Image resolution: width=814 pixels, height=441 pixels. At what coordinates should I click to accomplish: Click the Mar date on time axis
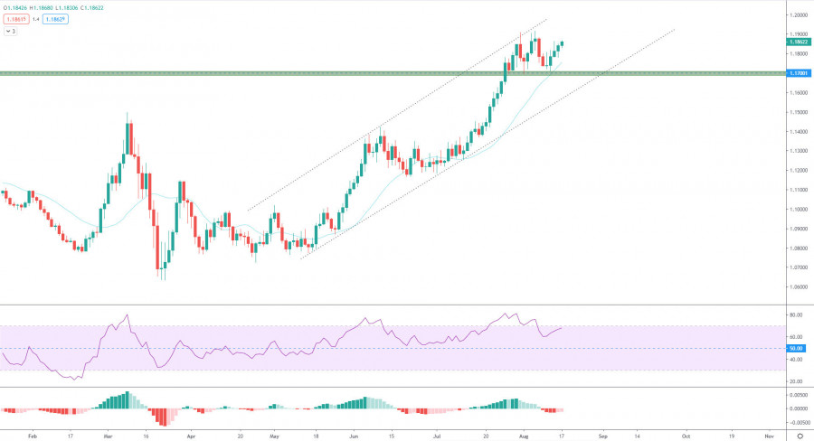coord(107,435)
